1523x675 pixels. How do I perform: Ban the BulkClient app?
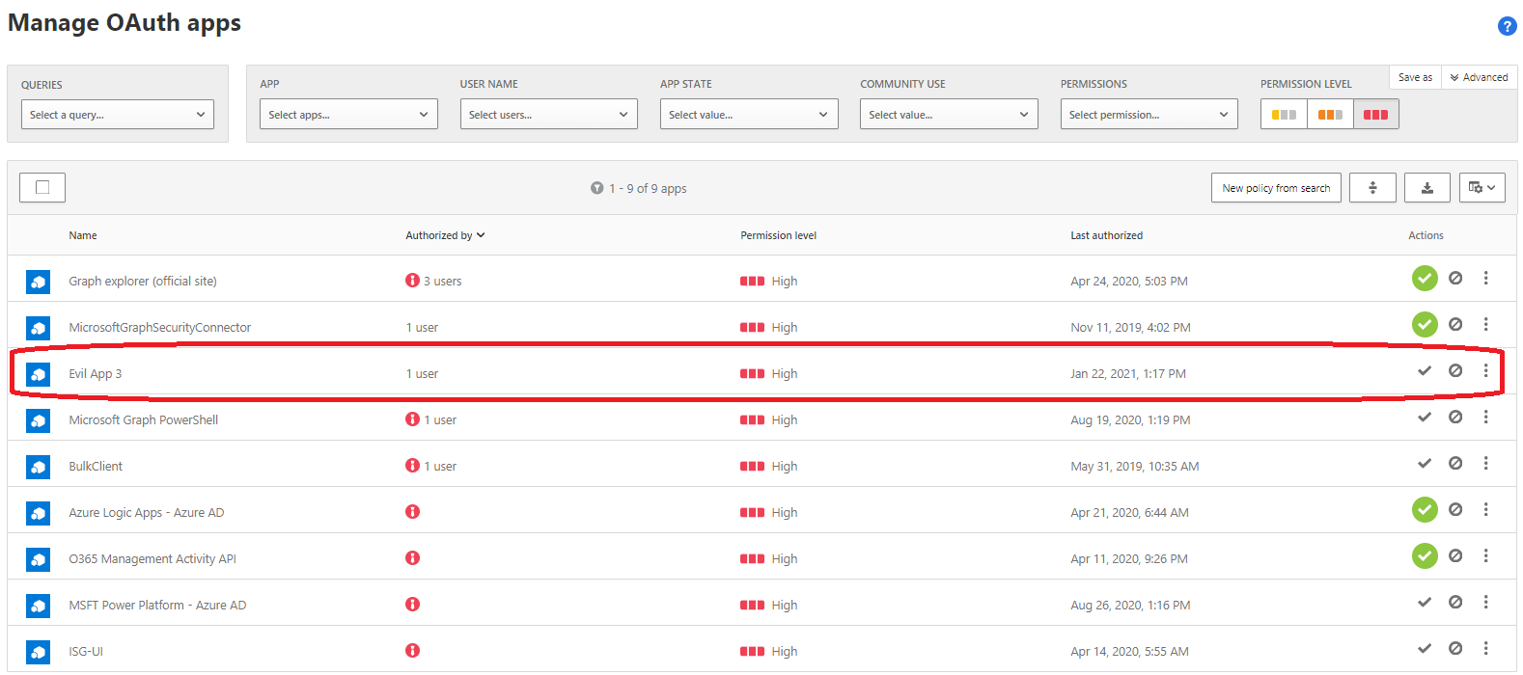point(1455,463)
